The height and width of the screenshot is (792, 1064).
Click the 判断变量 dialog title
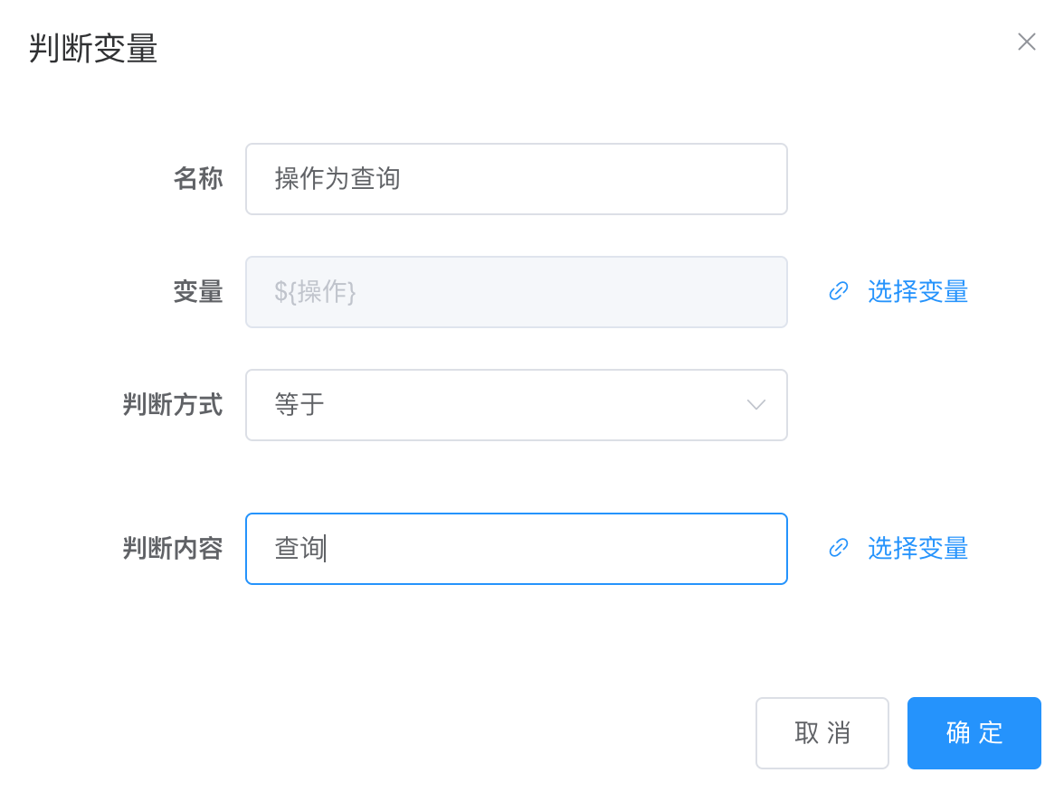pos(93,49)
